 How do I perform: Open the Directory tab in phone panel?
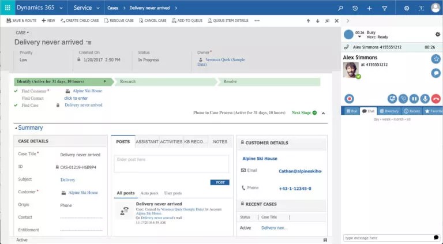tap(389, 111)
